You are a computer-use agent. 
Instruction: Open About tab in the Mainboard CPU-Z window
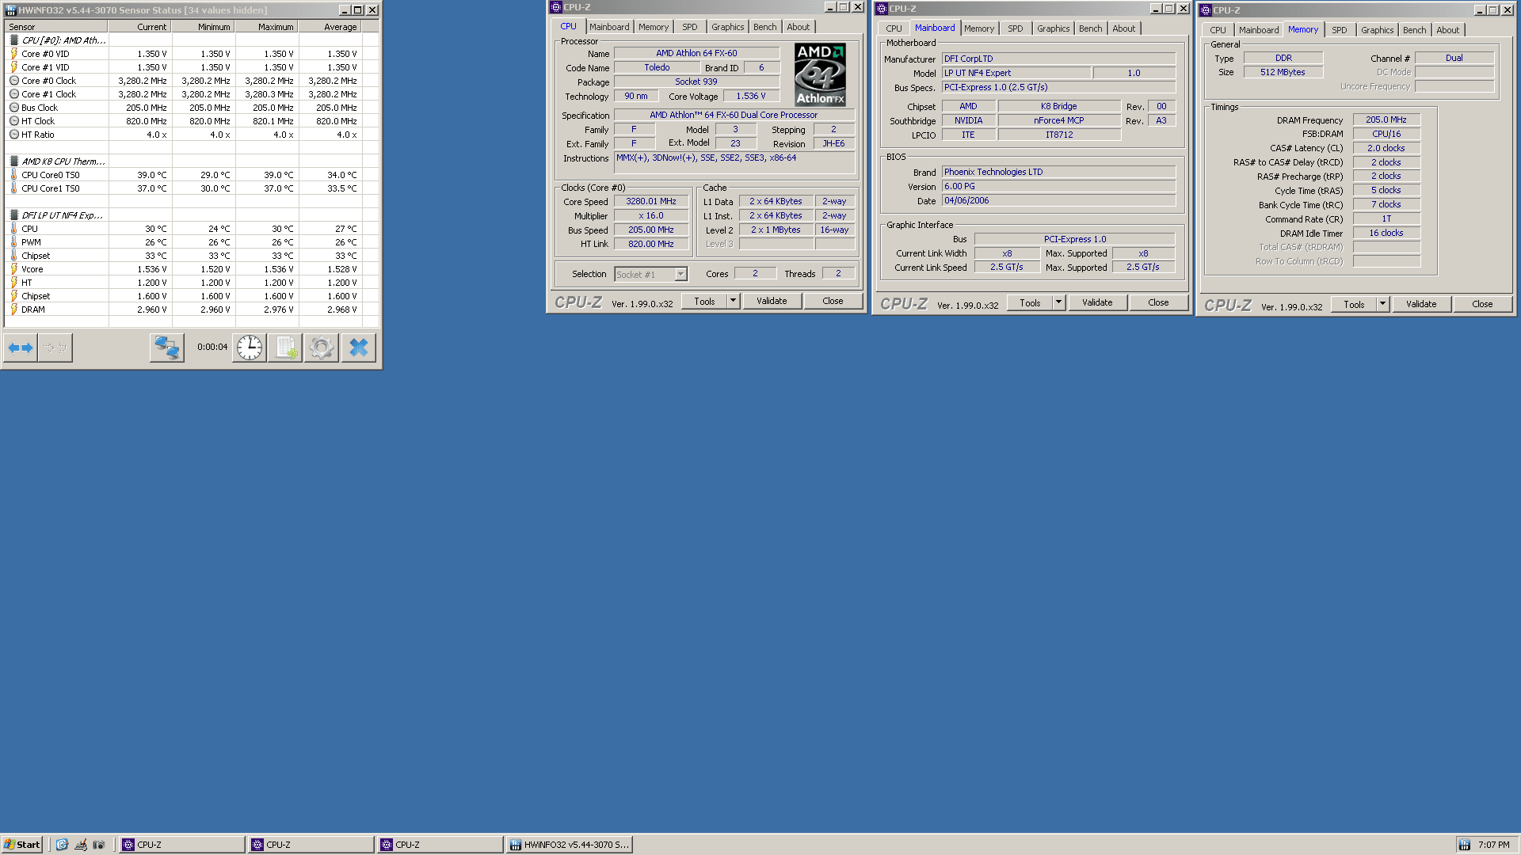point(1123,28)
